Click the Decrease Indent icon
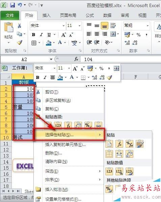Viewport: 161px width, 202px height. (x=89, y=42)
